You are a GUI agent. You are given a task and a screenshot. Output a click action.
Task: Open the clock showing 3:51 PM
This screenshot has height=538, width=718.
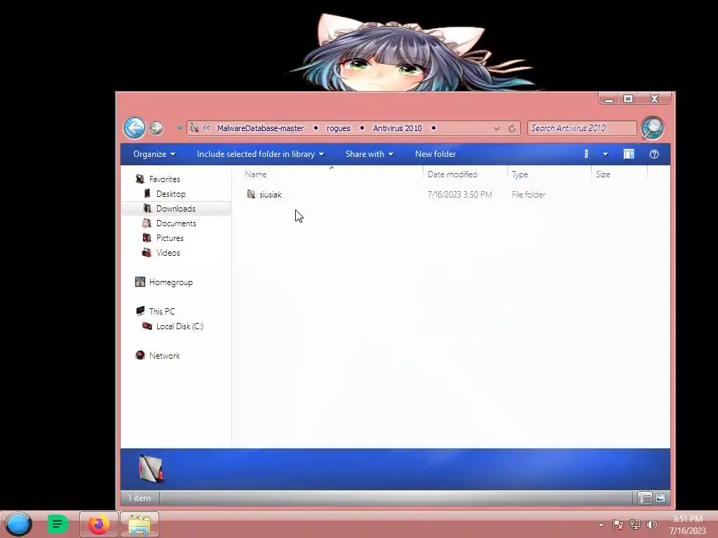coord(688,525)
